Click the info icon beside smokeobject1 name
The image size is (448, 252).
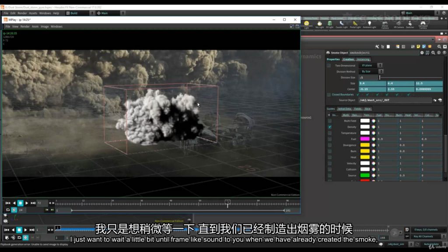tap(439, 53)
